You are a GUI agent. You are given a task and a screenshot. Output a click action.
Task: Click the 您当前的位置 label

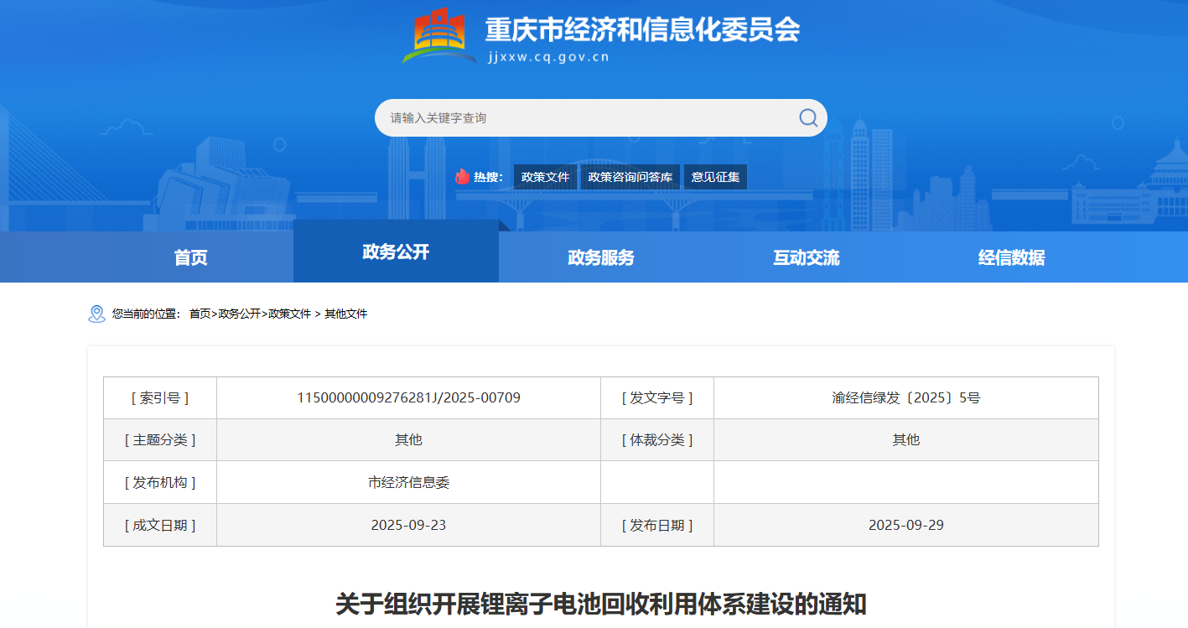[x=147, y=314]
